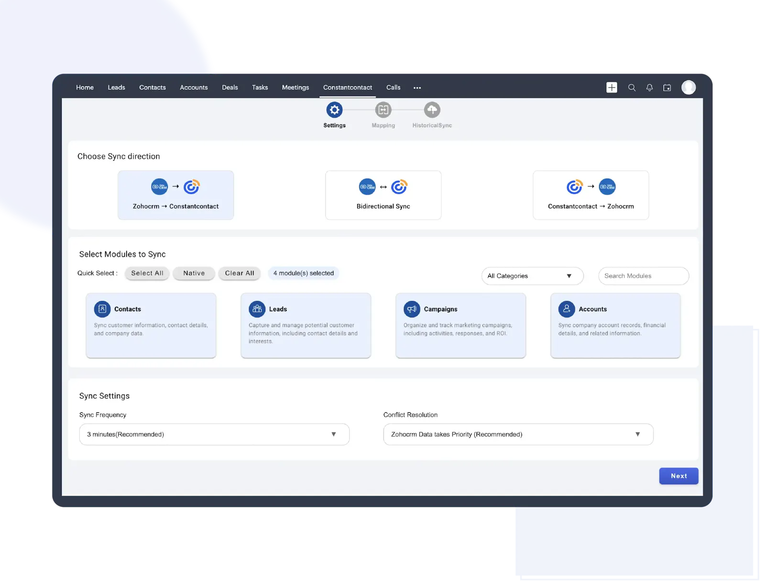The height and width of the screenshot is (581, 765).
Task: Click the Mapping step label
Action: point(383,125)
